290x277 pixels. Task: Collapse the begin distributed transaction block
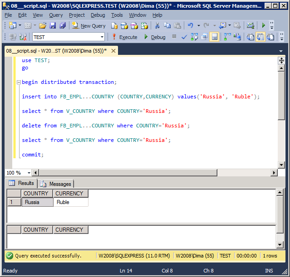[x=18, y=82]
